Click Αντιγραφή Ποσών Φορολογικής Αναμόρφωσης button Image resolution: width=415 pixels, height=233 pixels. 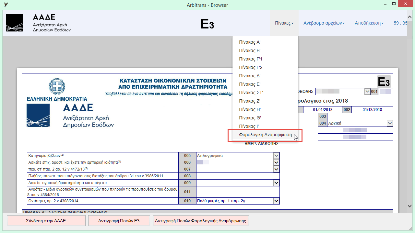(201, 221)
